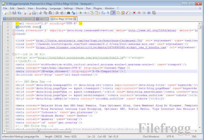Viewport: 204px width, 140px height.
Task: Open the File menu
Action: coord(5,8)
